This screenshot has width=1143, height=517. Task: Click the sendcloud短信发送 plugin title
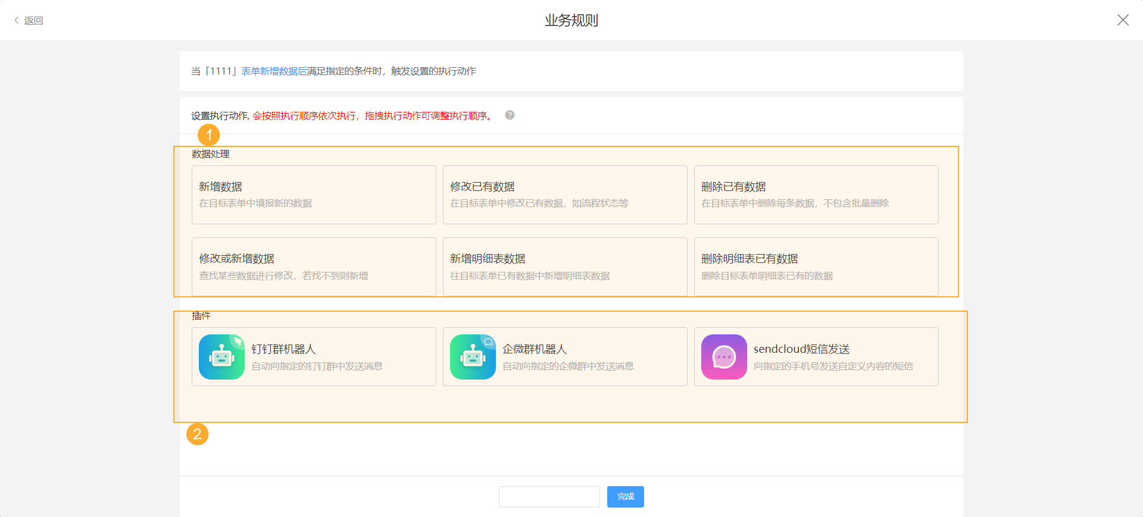click(802, 349)
